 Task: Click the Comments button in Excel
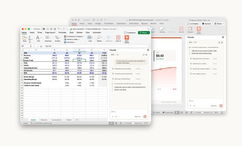(130, 33)
